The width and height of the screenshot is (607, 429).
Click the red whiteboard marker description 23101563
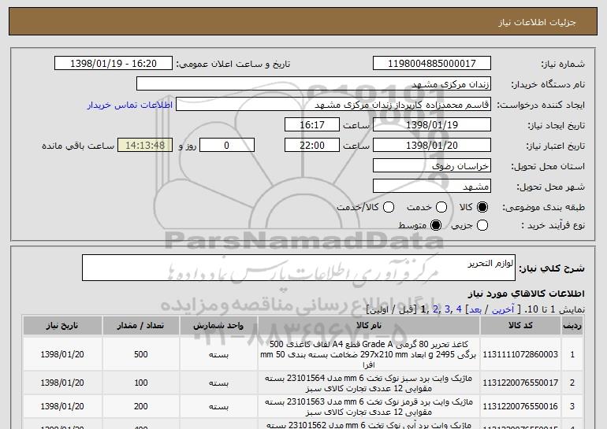click(369, 407)
